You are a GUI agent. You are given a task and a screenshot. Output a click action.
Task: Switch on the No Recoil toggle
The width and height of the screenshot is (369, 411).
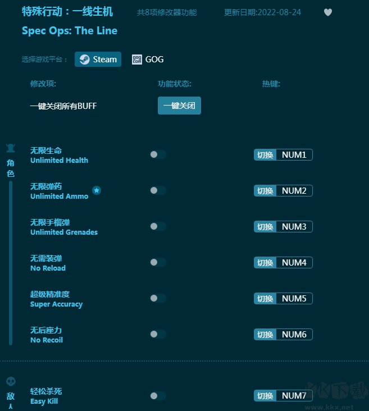[x=158, y=335]
